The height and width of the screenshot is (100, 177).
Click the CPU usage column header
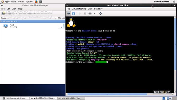coord(61,18)
